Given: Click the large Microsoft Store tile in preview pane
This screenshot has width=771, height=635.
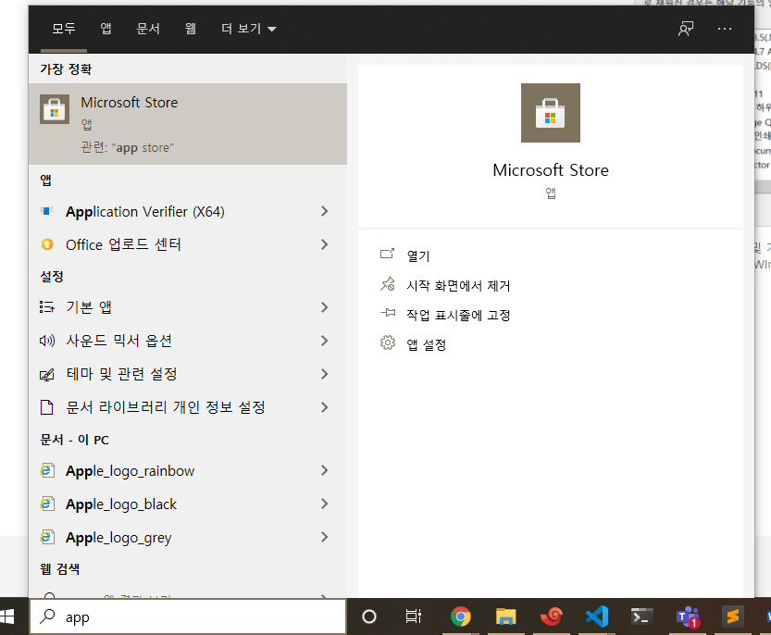Looking at the screenshot, I should point(550,113).
